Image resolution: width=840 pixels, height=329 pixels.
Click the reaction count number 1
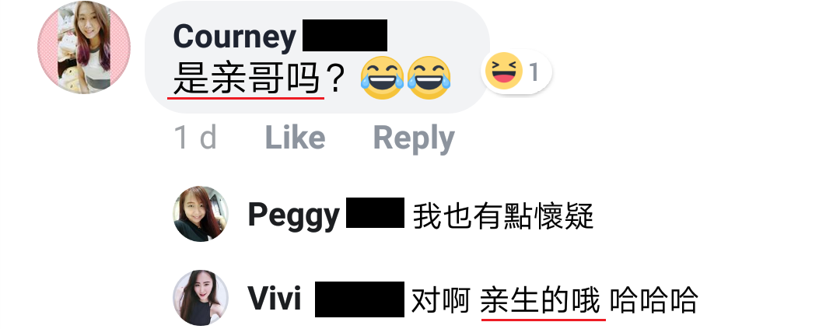pos(534,72)
